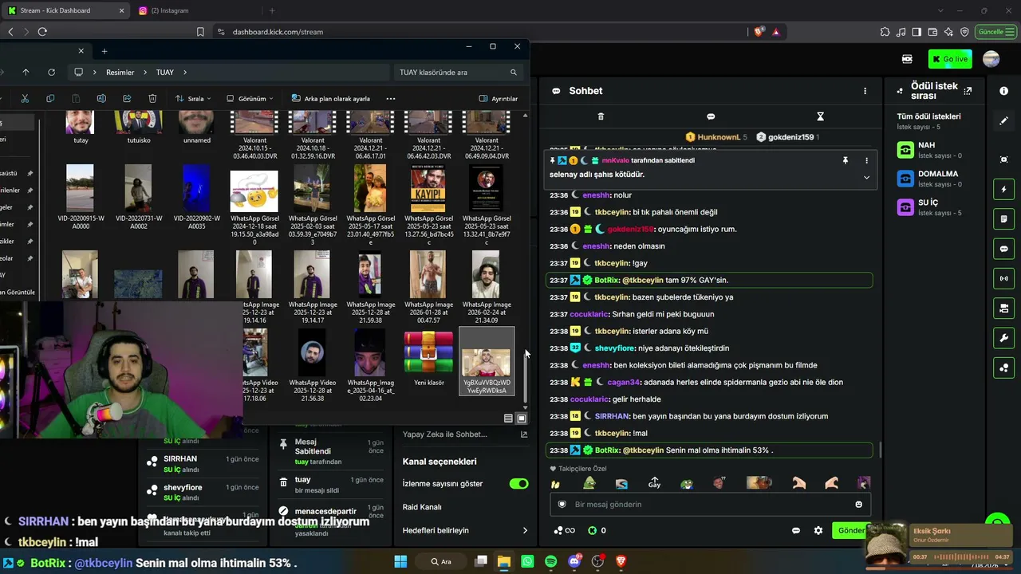Viewport: 1021px width, 574px height.
Task: Open Spotify from the taskbar
Action: pos(550,561)
